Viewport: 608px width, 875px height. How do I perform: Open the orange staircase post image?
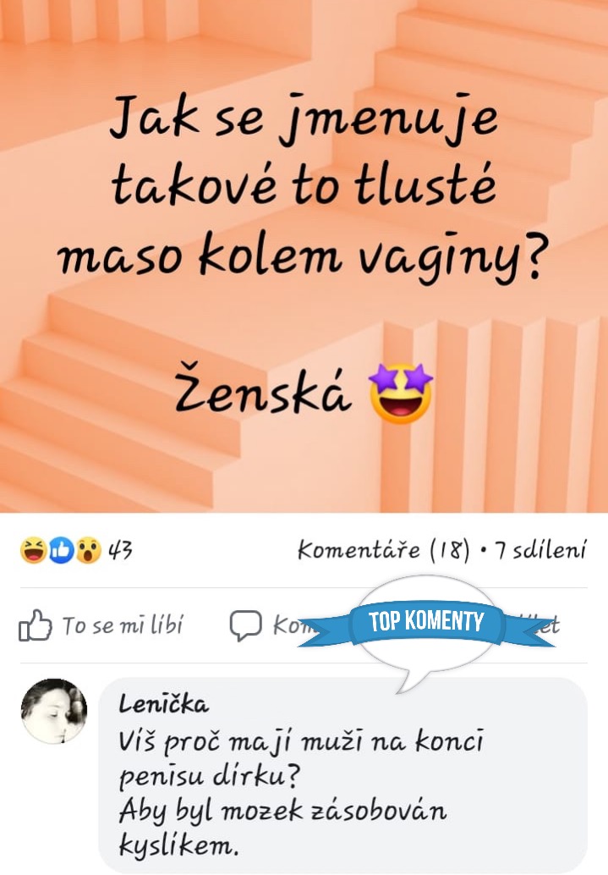pyautogui.click(x=304, y=256)
